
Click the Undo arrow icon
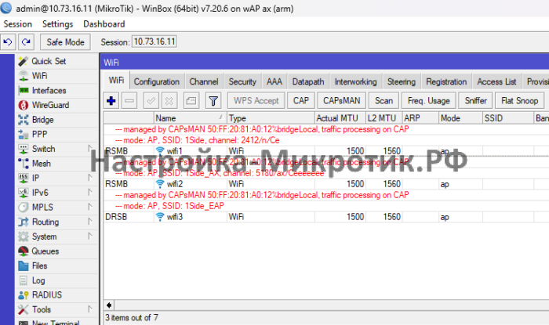pos(8,42)
